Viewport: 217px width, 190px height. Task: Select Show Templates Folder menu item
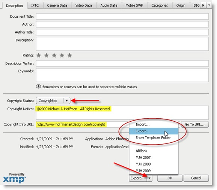154,138
